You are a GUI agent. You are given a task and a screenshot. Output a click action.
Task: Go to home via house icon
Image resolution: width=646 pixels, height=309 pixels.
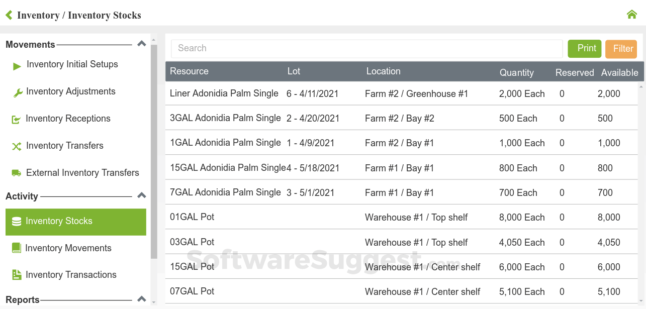tap(632, 15)
